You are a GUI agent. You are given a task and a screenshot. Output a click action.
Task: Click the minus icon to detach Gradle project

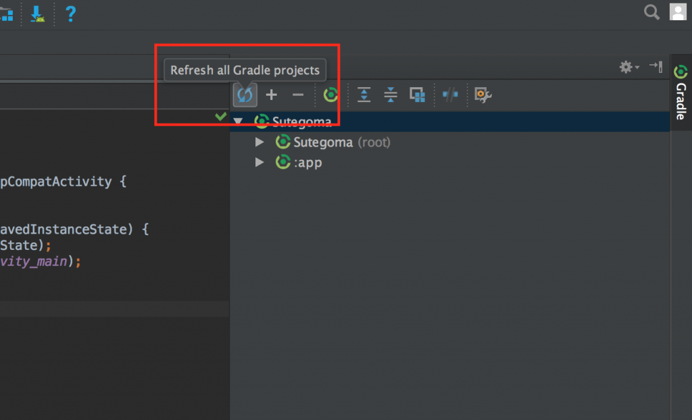[x=298, y=95]
